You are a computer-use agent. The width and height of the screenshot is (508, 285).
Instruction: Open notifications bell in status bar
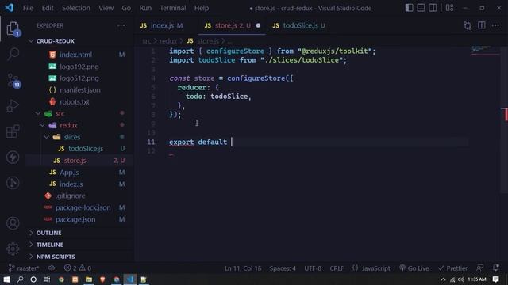point(495,268)
